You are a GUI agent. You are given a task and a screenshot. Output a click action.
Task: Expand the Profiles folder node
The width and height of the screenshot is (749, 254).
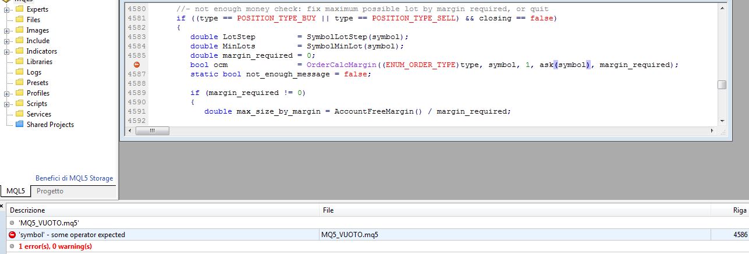pyautogui.click(x=7, y=93)
